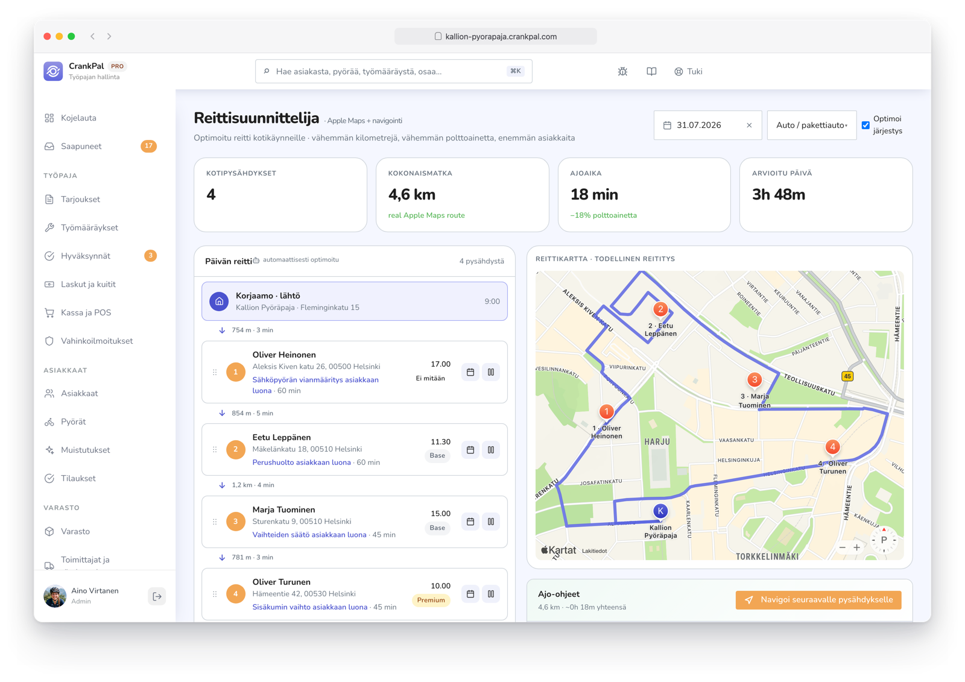The image size is (965, 682).
Task: Focus the customer search field
Action: click(393, 71)
